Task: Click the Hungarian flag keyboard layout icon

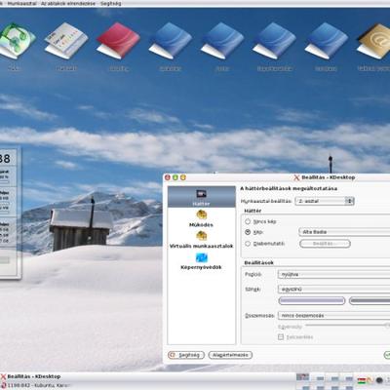Action: click(362, 379)
